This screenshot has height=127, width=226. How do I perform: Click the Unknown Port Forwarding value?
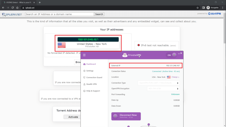pos(175,94)
